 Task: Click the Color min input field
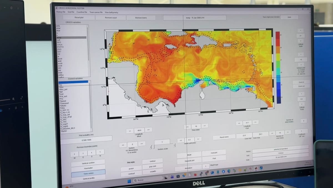tap(244, 136)
